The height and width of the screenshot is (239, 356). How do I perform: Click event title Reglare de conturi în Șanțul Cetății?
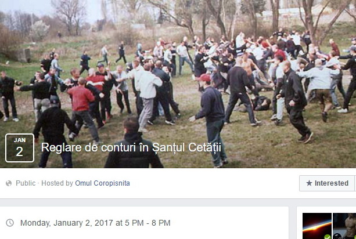(131, 147)
